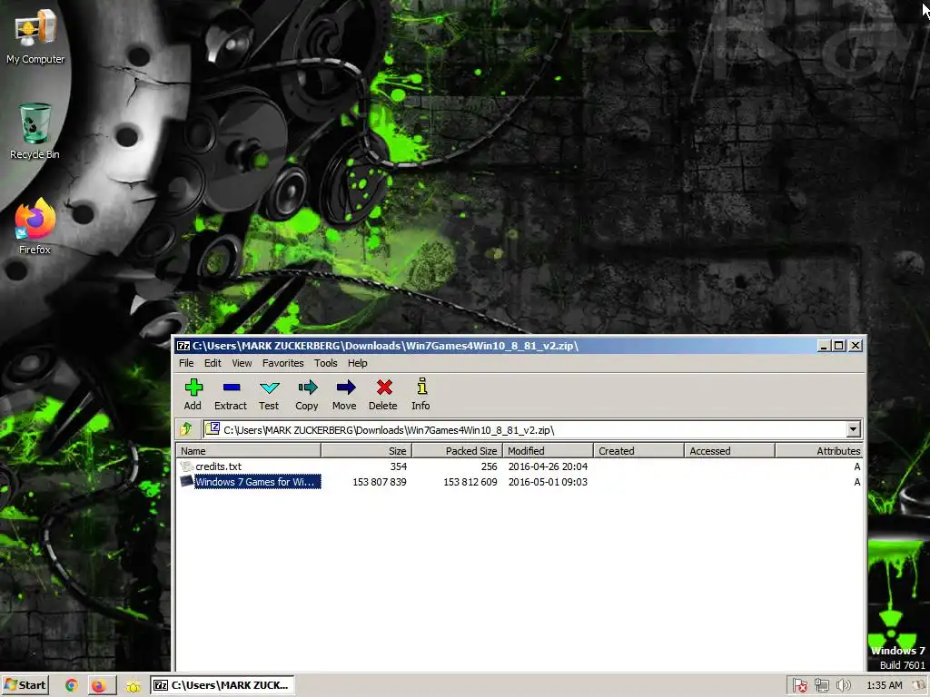
Task: Click the 153 807 839 size value
Action: click(x=380, y=482)
